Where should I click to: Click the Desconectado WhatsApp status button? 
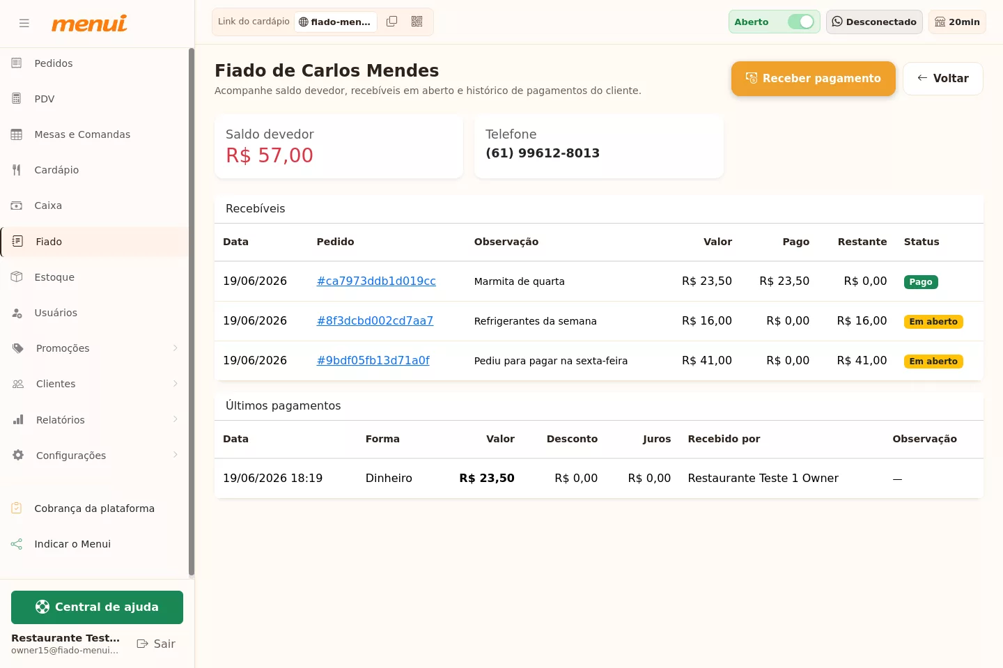point(874,22)
